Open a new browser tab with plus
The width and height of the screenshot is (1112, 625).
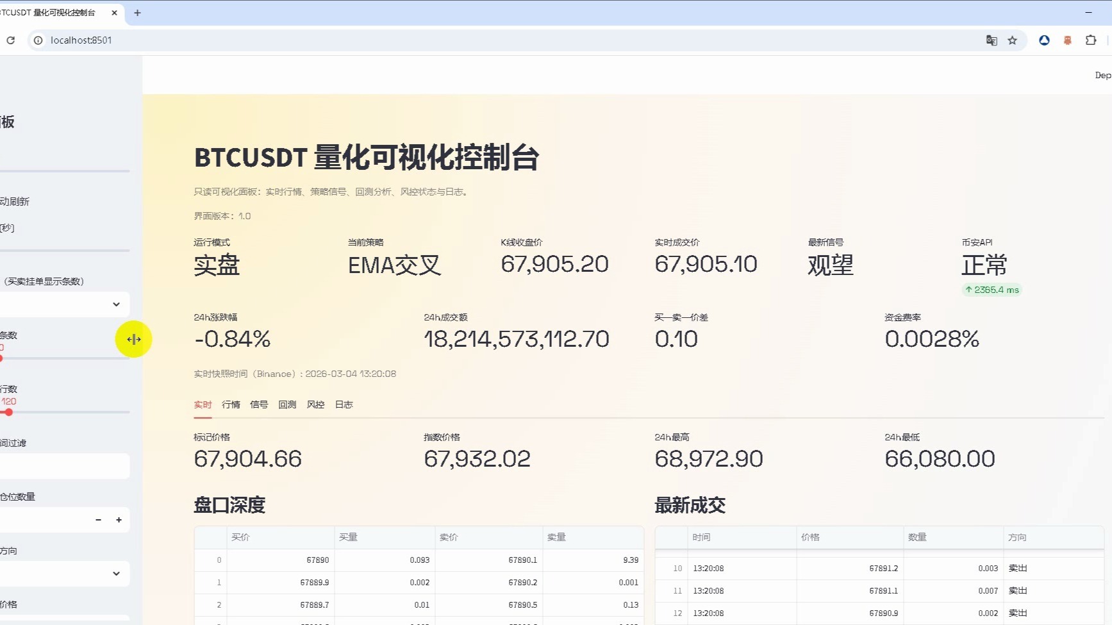tap(137, 13)
